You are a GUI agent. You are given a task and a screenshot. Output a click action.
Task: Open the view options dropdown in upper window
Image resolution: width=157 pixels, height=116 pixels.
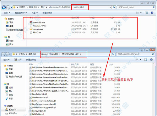coord(141,13)
